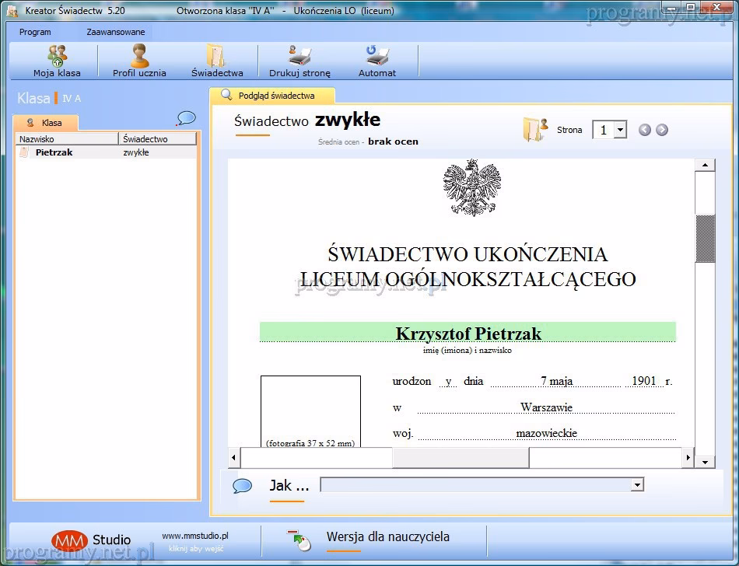Select the Klasa tab
Screen dimensions: 739x566
click(x=46, y=123)
